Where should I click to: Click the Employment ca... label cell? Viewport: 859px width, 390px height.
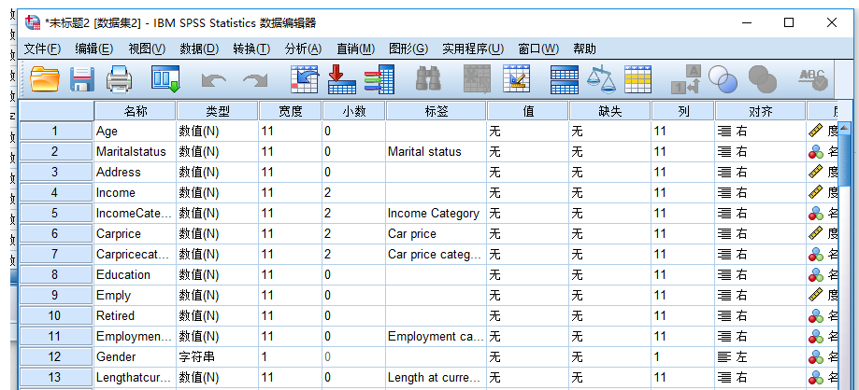click(437, 337)
